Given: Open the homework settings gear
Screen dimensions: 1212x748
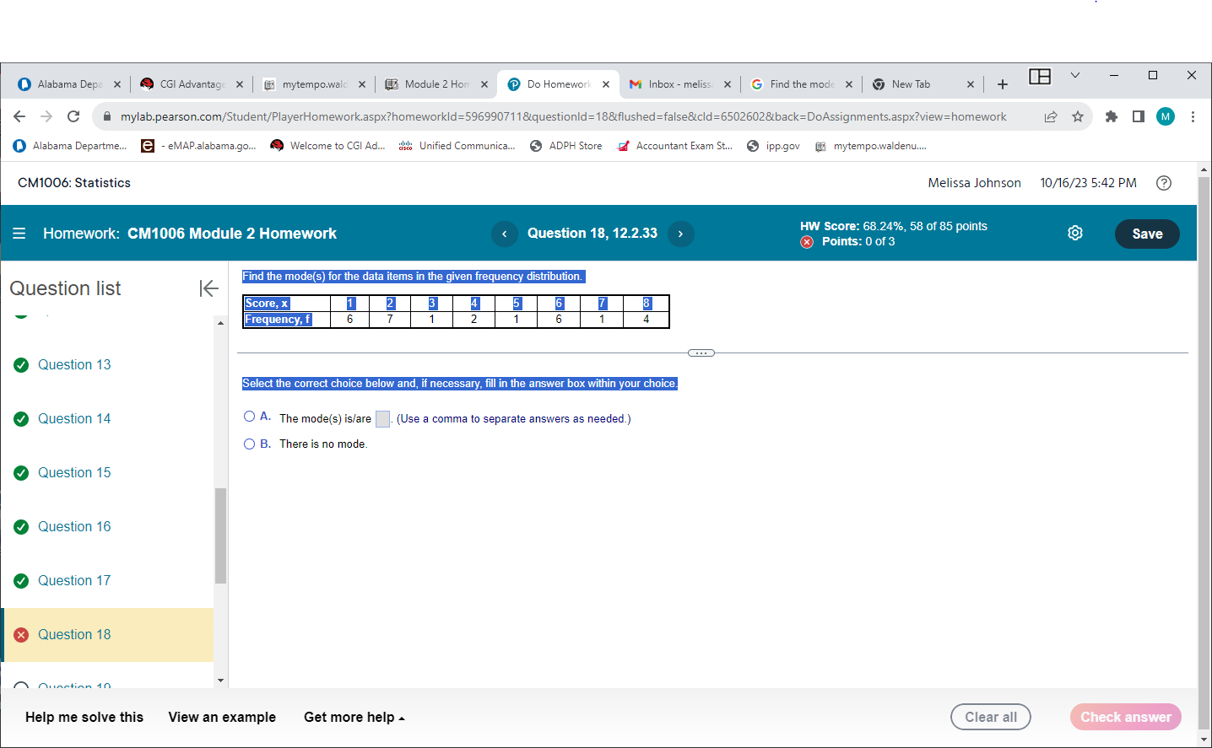Looking at the screenshot, I should point(1075,233).
